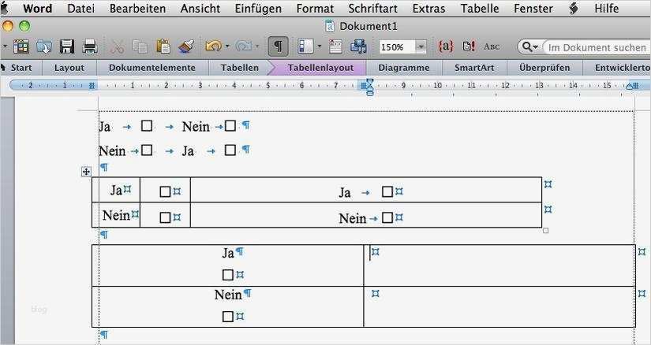Click the 'Im Dokument suchen' search field
This screenshot has width=651, height=345.
[x=596, y=47]
